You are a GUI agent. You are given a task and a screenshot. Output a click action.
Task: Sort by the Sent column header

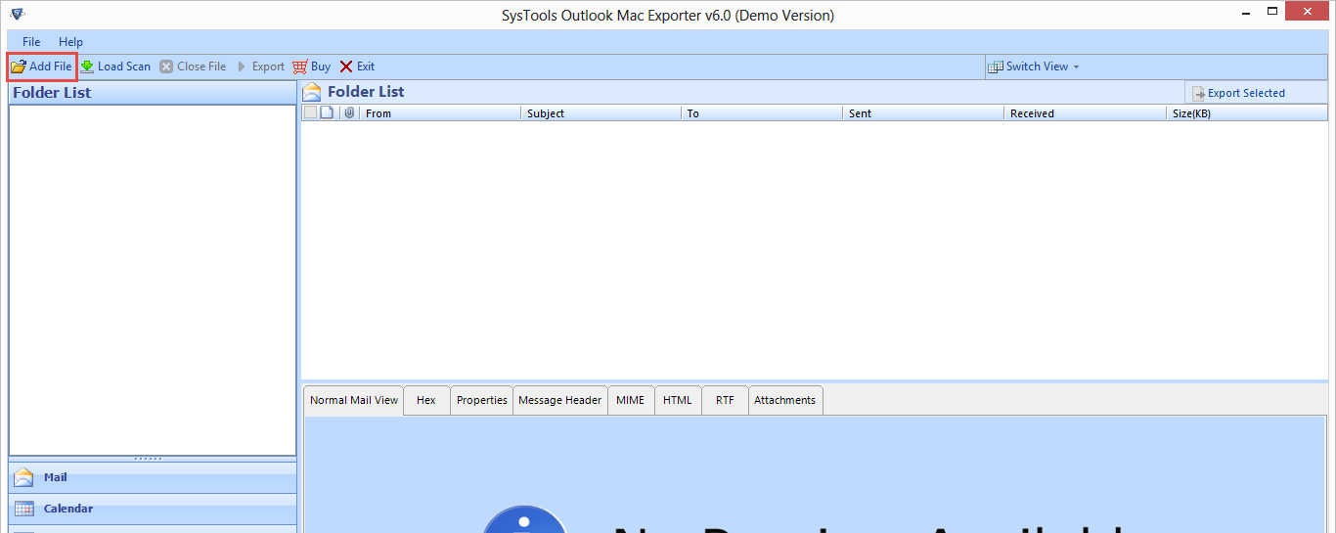(x=923, y=113)
